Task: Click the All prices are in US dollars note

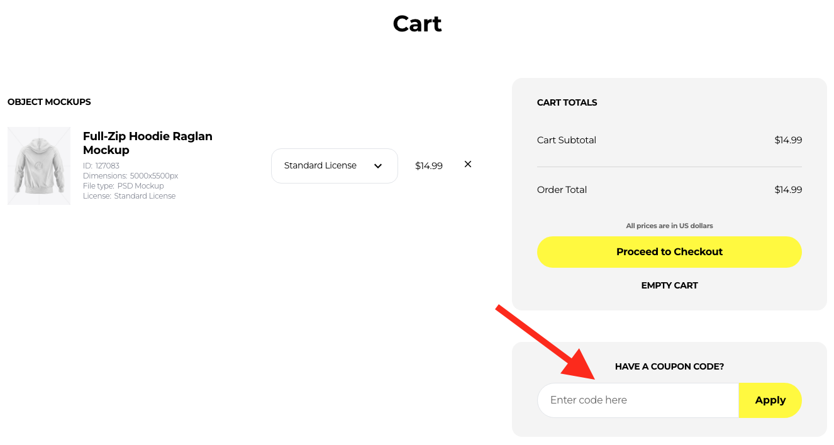Action: coord(669,226)
